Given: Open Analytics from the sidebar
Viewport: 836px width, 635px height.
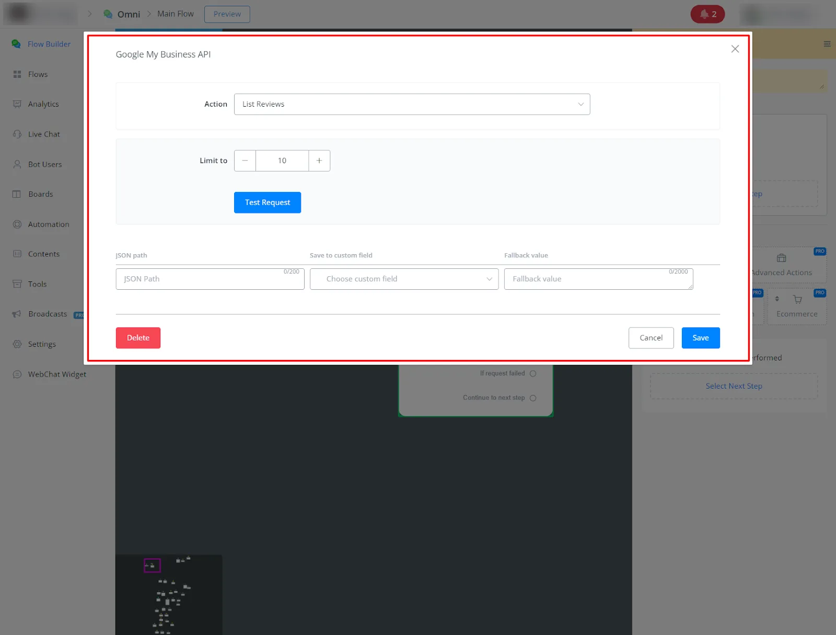Looking at the screenshot, I should [36, 104].
